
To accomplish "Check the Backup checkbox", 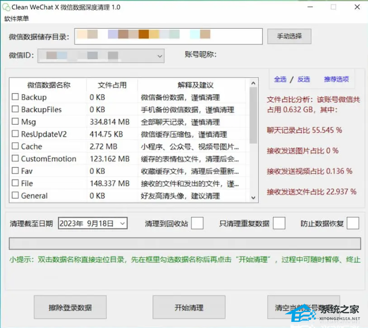I will pyautogui.click(x=15, y=97).
